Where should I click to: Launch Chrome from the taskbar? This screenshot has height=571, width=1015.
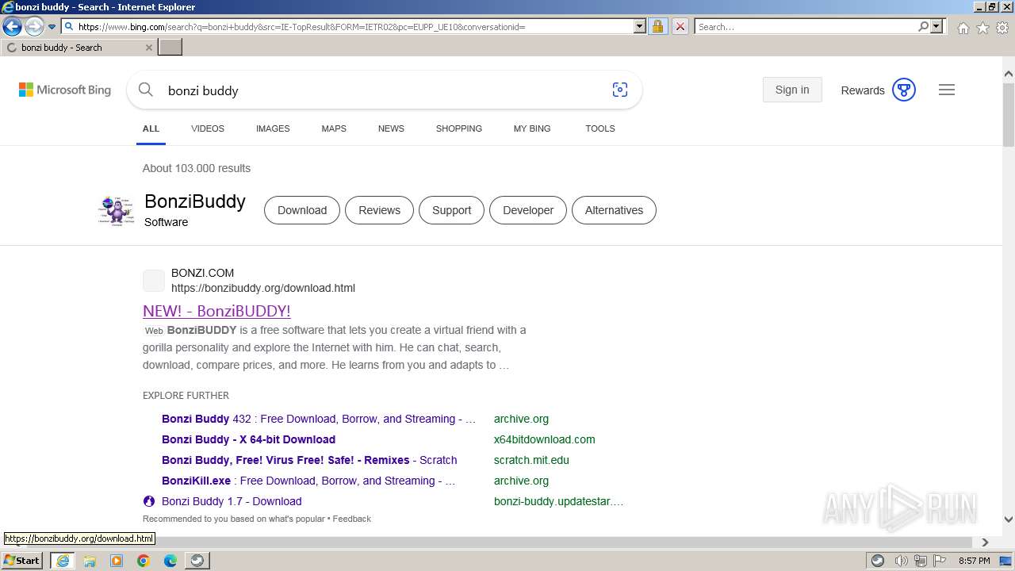point(144,561)
